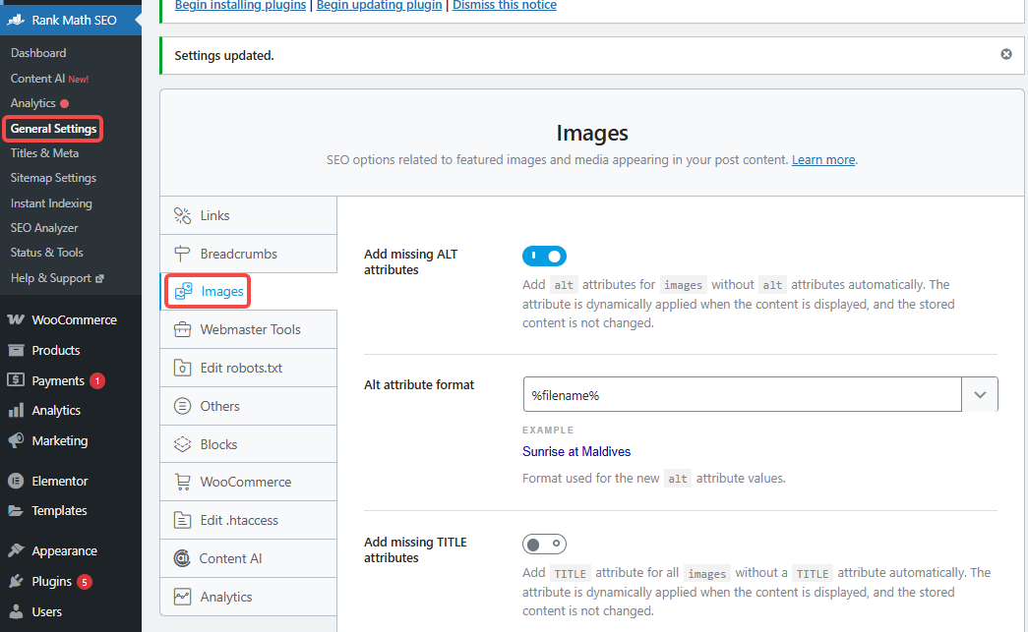Dismiss the Settings updated notice
Screen dimensions: 1028x632
(x=1006, y=55)
